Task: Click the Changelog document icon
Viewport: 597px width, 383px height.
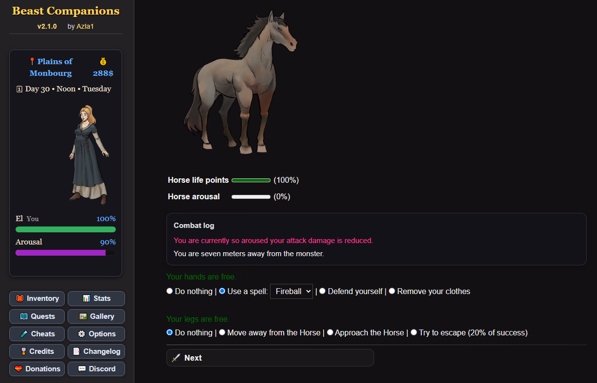Action: [x=76, y=351]
